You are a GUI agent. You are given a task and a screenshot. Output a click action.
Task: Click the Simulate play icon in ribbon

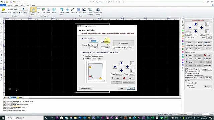(x=4, y=10)
